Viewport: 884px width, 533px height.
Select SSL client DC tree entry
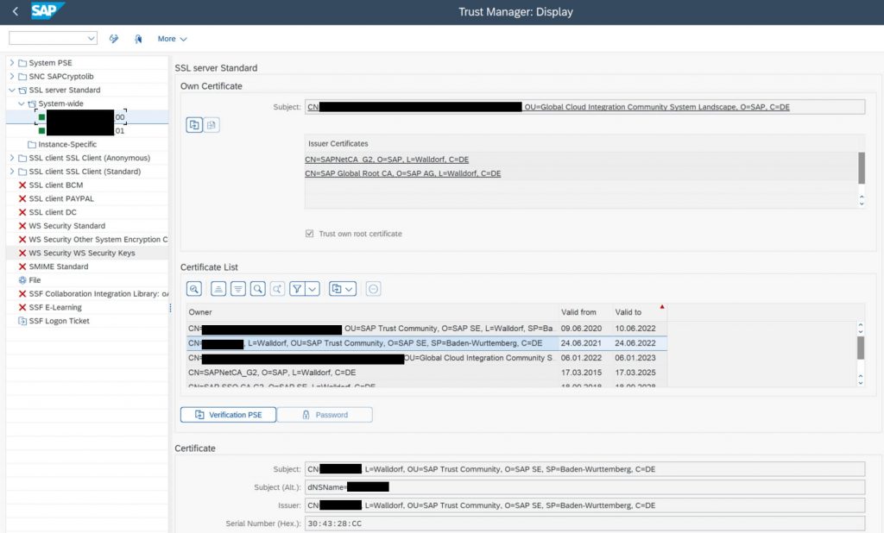tap(53, 212)
